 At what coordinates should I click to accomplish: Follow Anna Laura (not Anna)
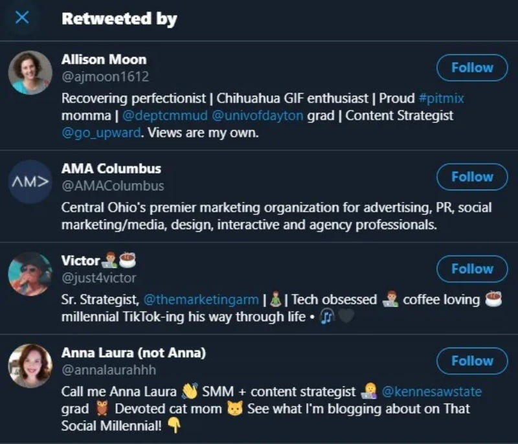(x=472, y=361)
